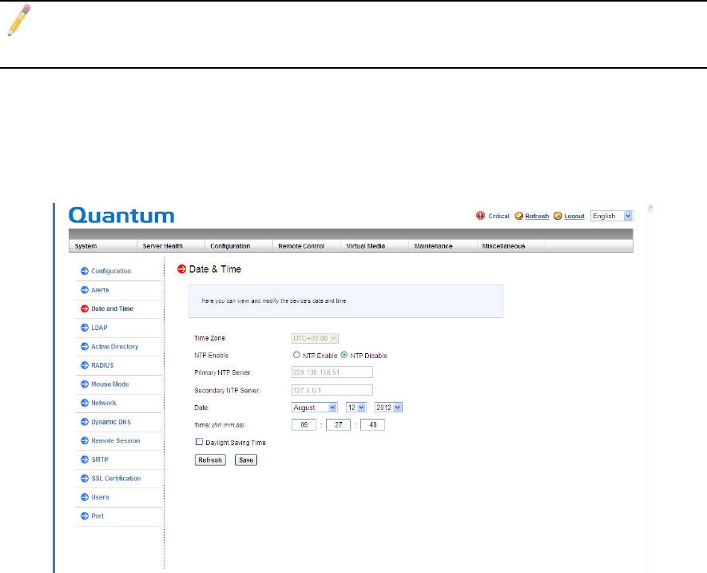Go to Network settings link
The height and width of the screenshot is (573, 707).
104,403
